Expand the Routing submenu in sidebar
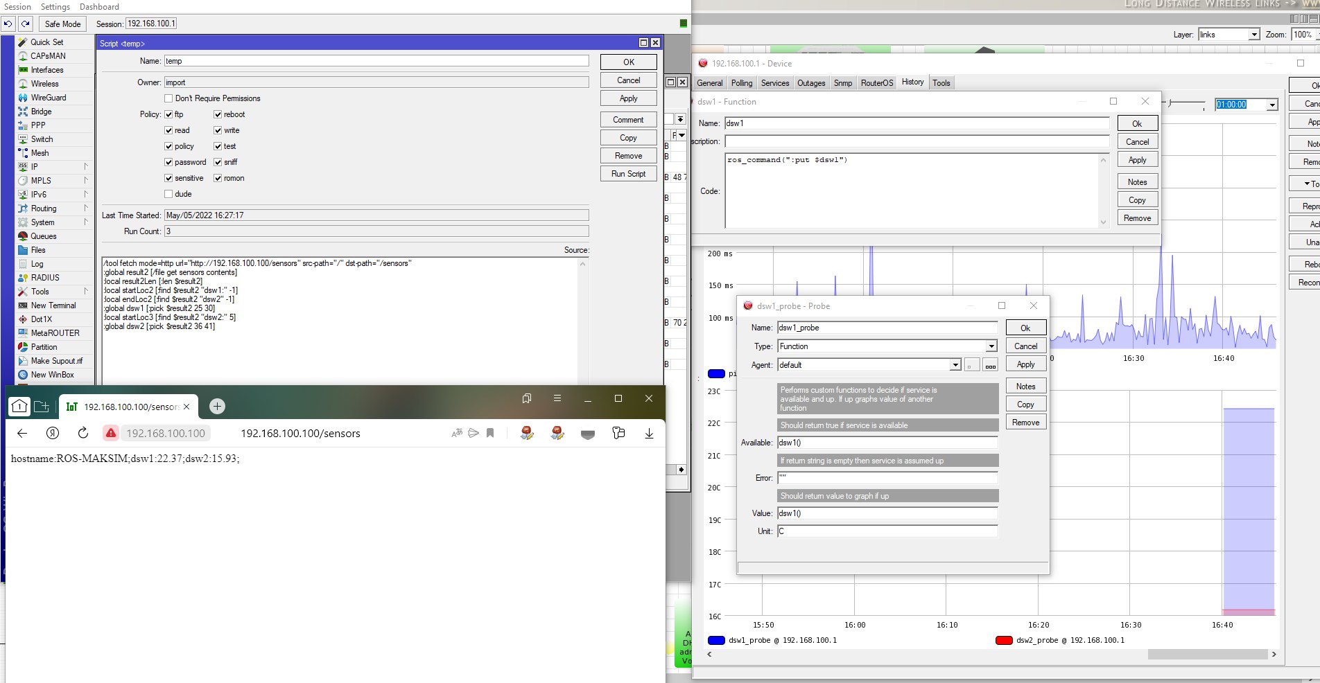1320x683 pixels. click(x=86, y=208)
